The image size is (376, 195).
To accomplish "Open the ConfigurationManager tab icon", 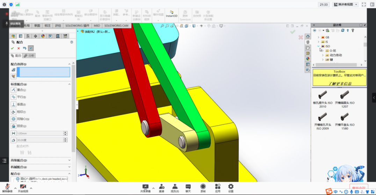I will pyautogui.click(x=28, y=36).
